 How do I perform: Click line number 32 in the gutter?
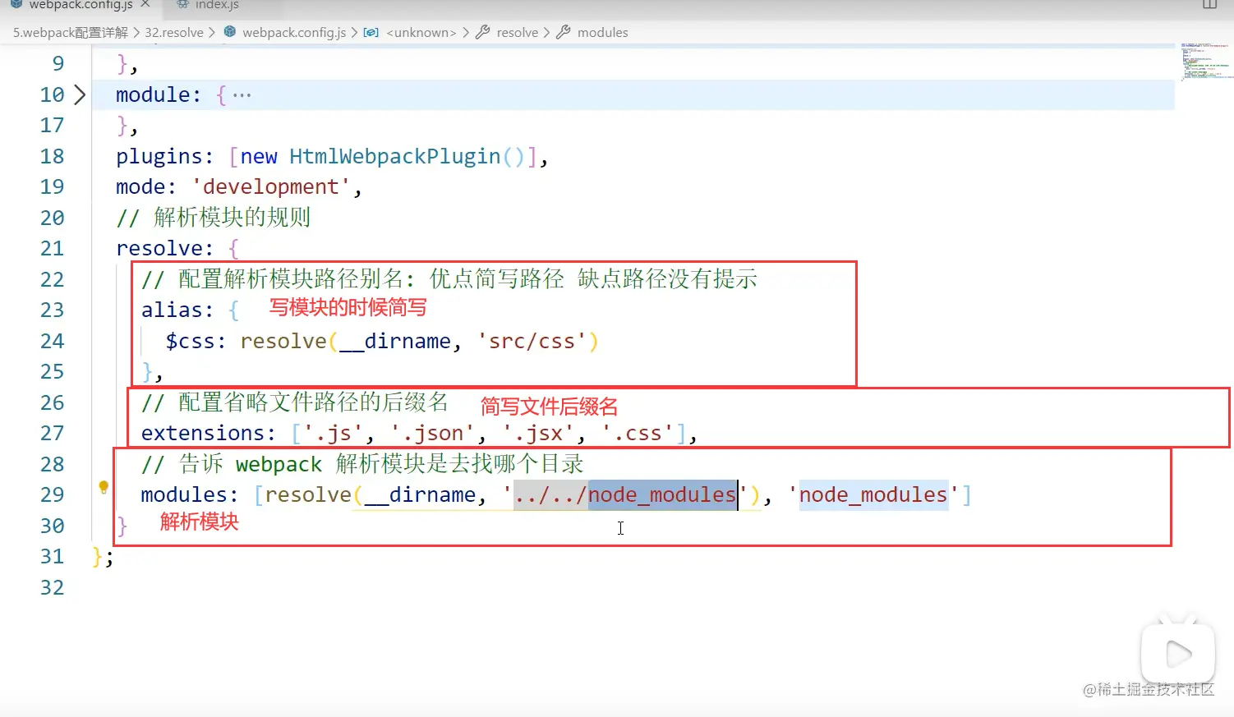52,588
